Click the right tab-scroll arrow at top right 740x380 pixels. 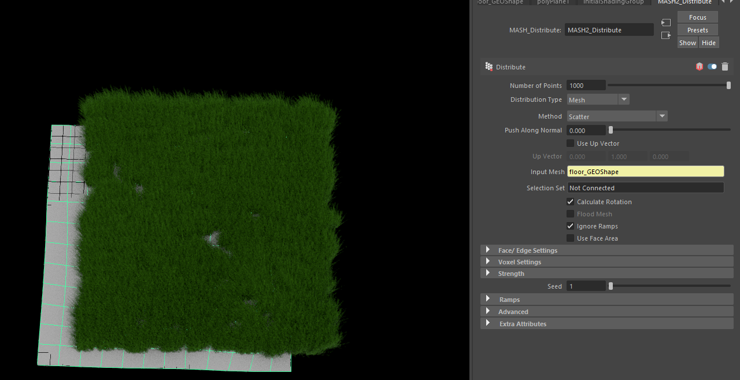(732, 2)
